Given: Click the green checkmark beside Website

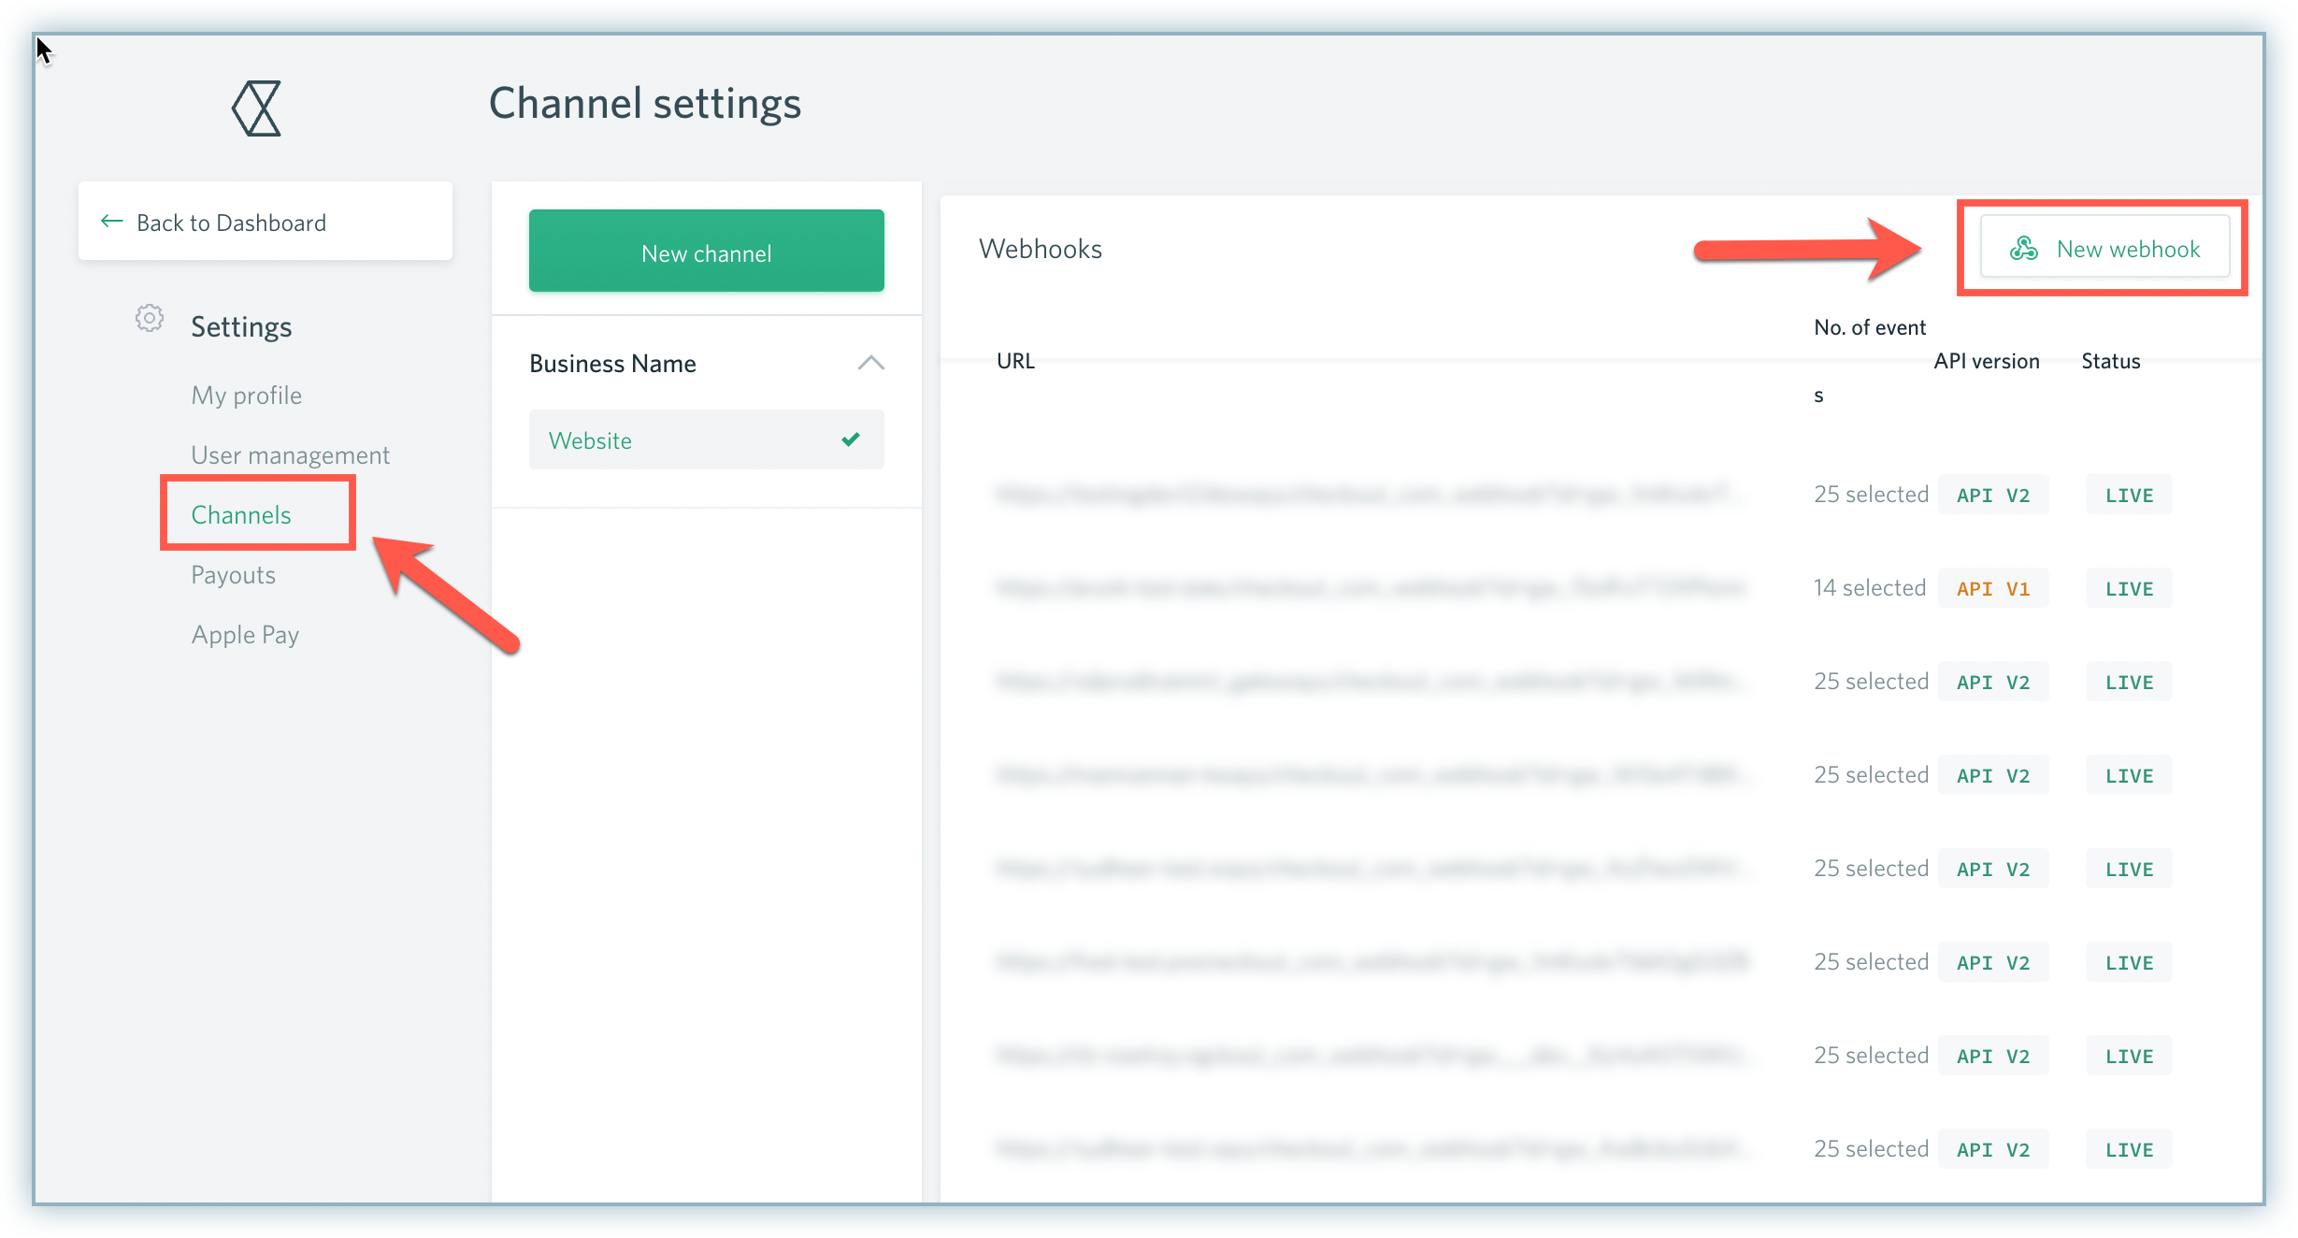Looking at the screenshot, I should [x=850, y=439].
